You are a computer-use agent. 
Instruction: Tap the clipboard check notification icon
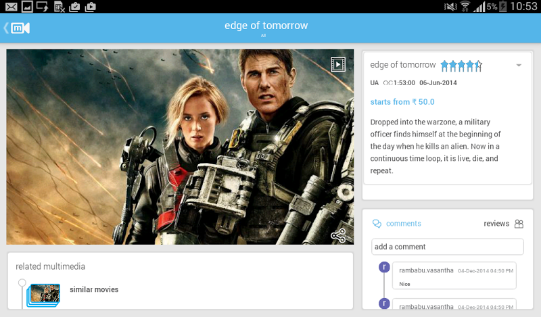coord(74,7)
